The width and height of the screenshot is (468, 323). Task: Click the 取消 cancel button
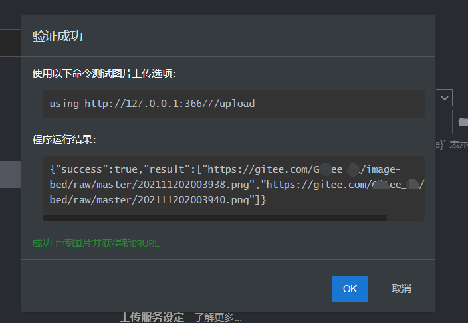pos(402,289)
